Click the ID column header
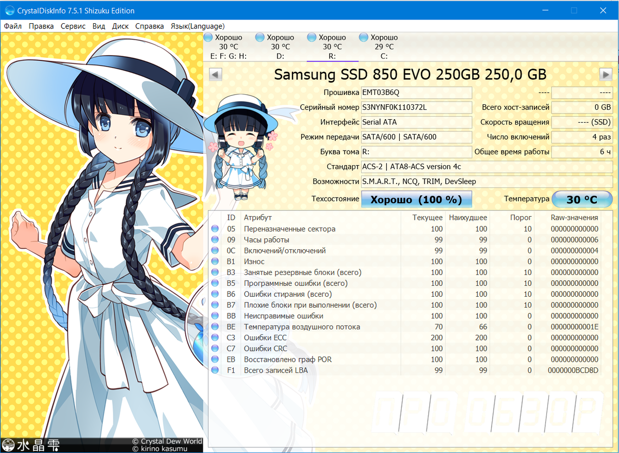Screen dimensions: 619x453 tap(231, 218)
